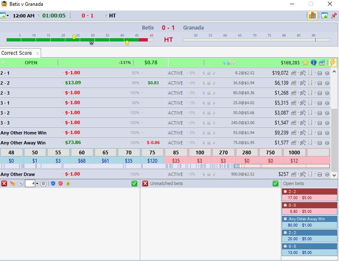The width and height of the screenshot is (339, 261).
Task: Click the crossed tools icon on the 3 - 1 row
Action: click(x=302, y=103)
